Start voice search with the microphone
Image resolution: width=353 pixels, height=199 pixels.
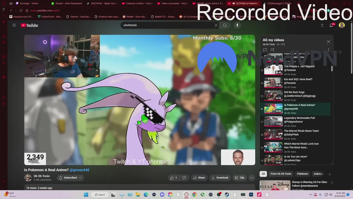pos(237,25)
